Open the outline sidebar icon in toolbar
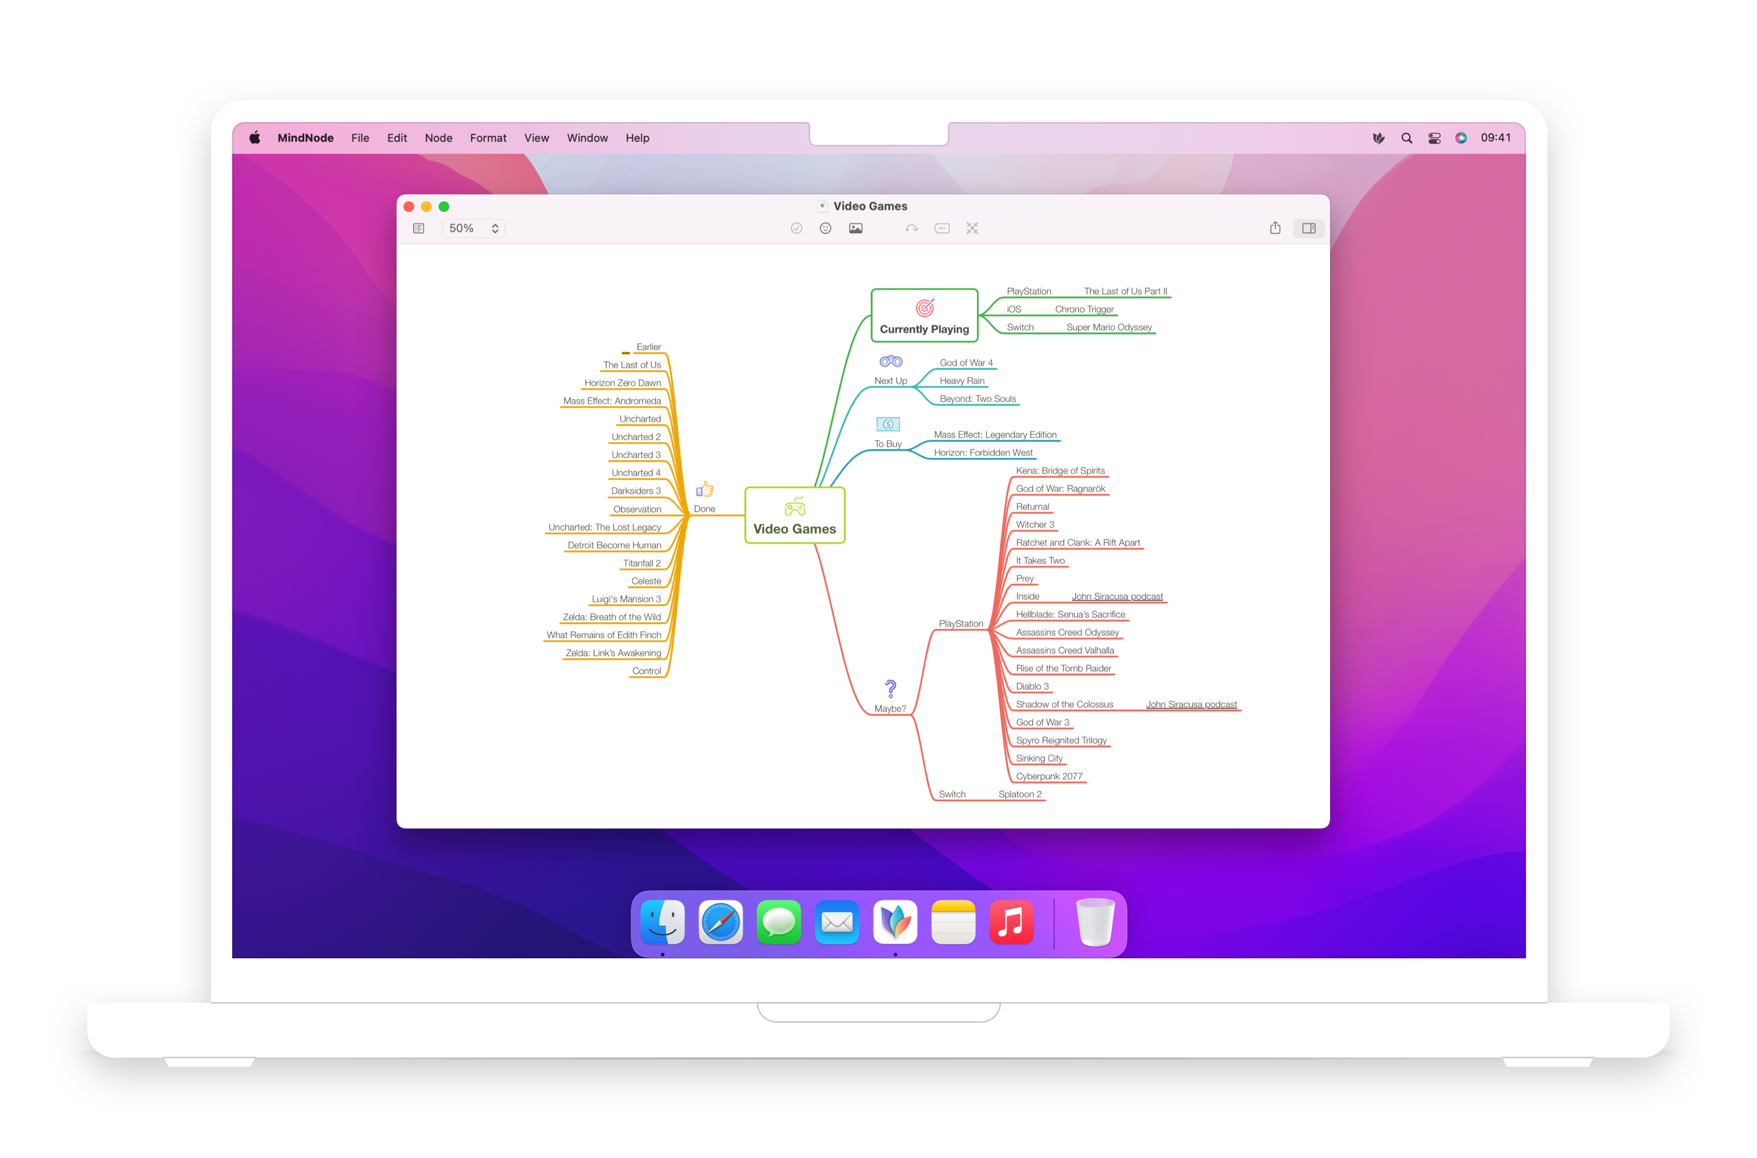The image size is (1757, 1158). point(419,228)
